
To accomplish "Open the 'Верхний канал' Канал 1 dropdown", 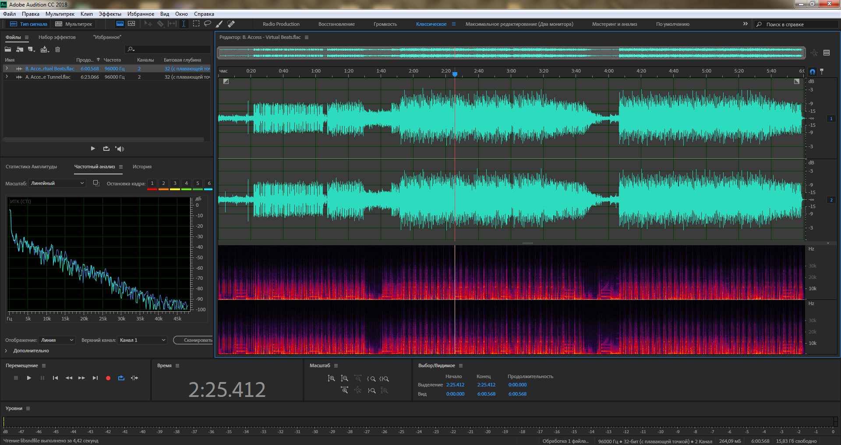I will pos(143,340).
